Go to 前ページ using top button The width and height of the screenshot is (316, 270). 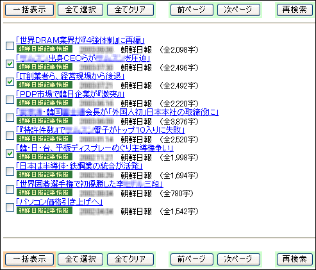pyautogui.click(x=192, y=10)
